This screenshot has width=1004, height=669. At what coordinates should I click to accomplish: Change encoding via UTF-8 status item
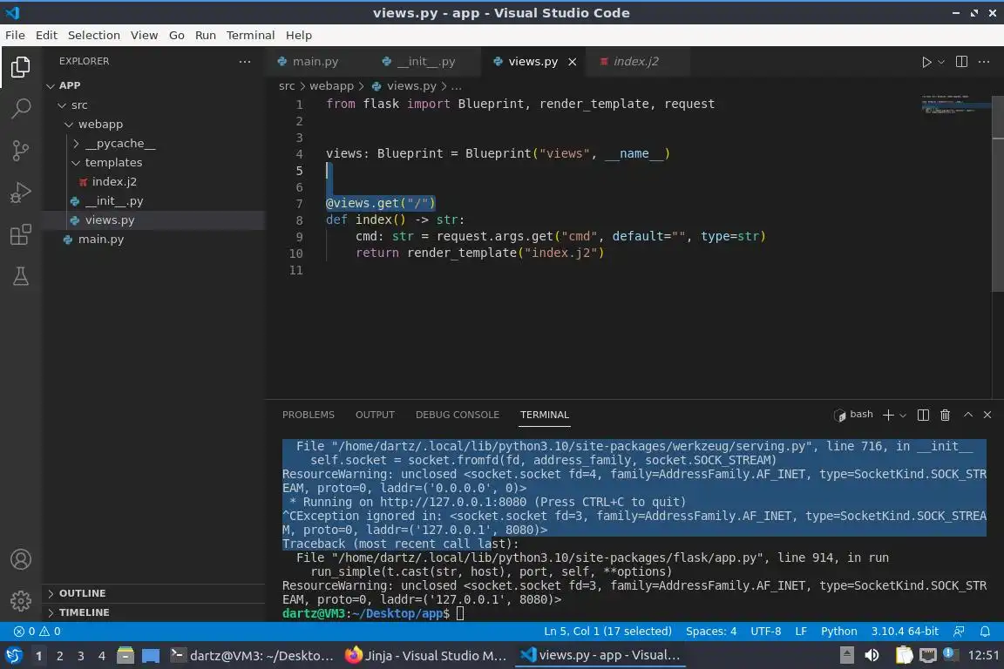[765, 632]
